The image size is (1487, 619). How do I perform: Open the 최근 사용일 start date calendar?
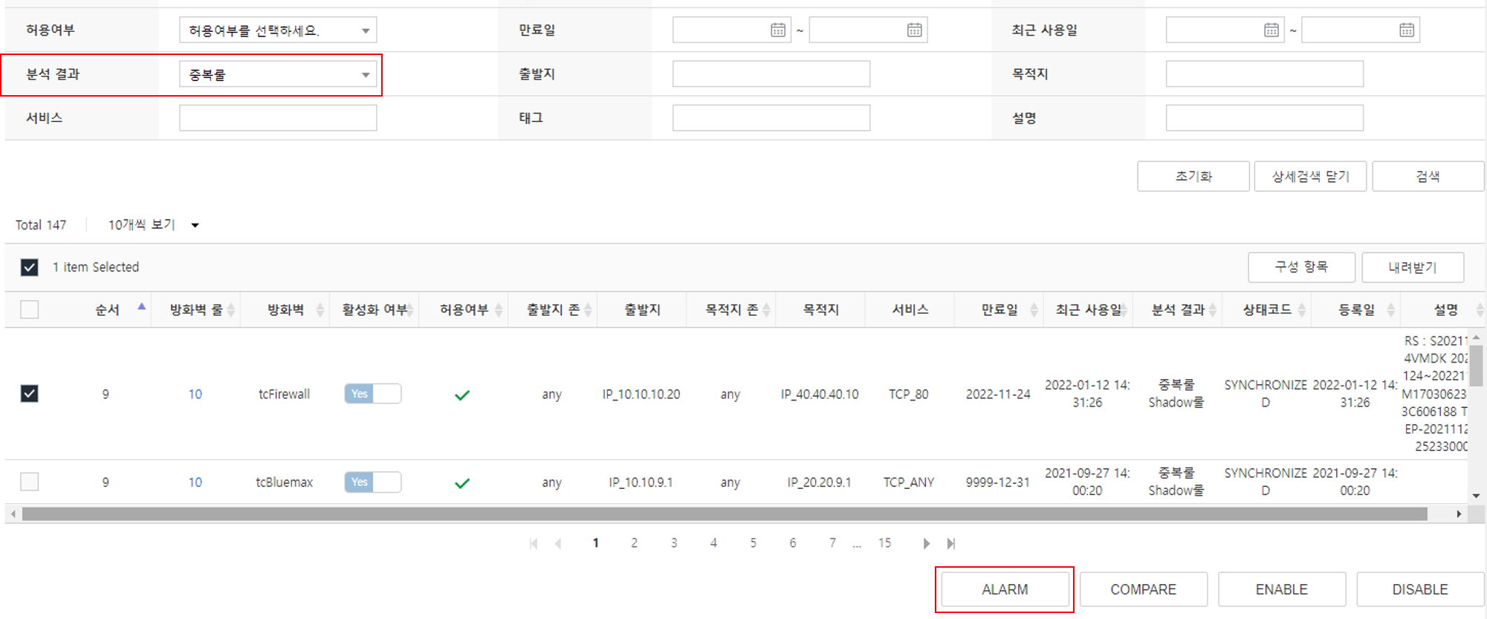1271,30
